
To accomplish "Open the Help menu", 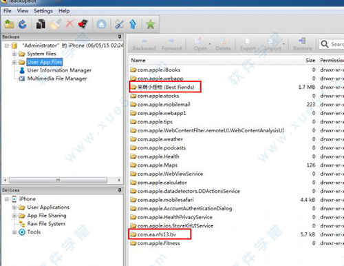I will click(x=64, y=11).
